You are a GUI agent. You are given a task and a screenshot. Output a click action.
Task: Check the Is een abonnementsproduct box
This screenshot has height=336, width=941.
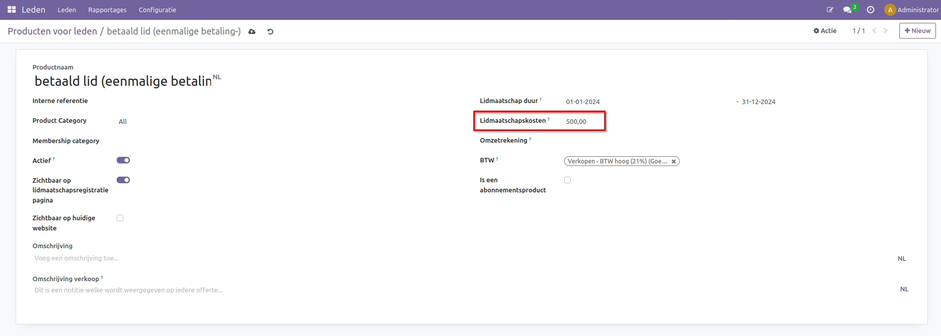pos(568,180)
